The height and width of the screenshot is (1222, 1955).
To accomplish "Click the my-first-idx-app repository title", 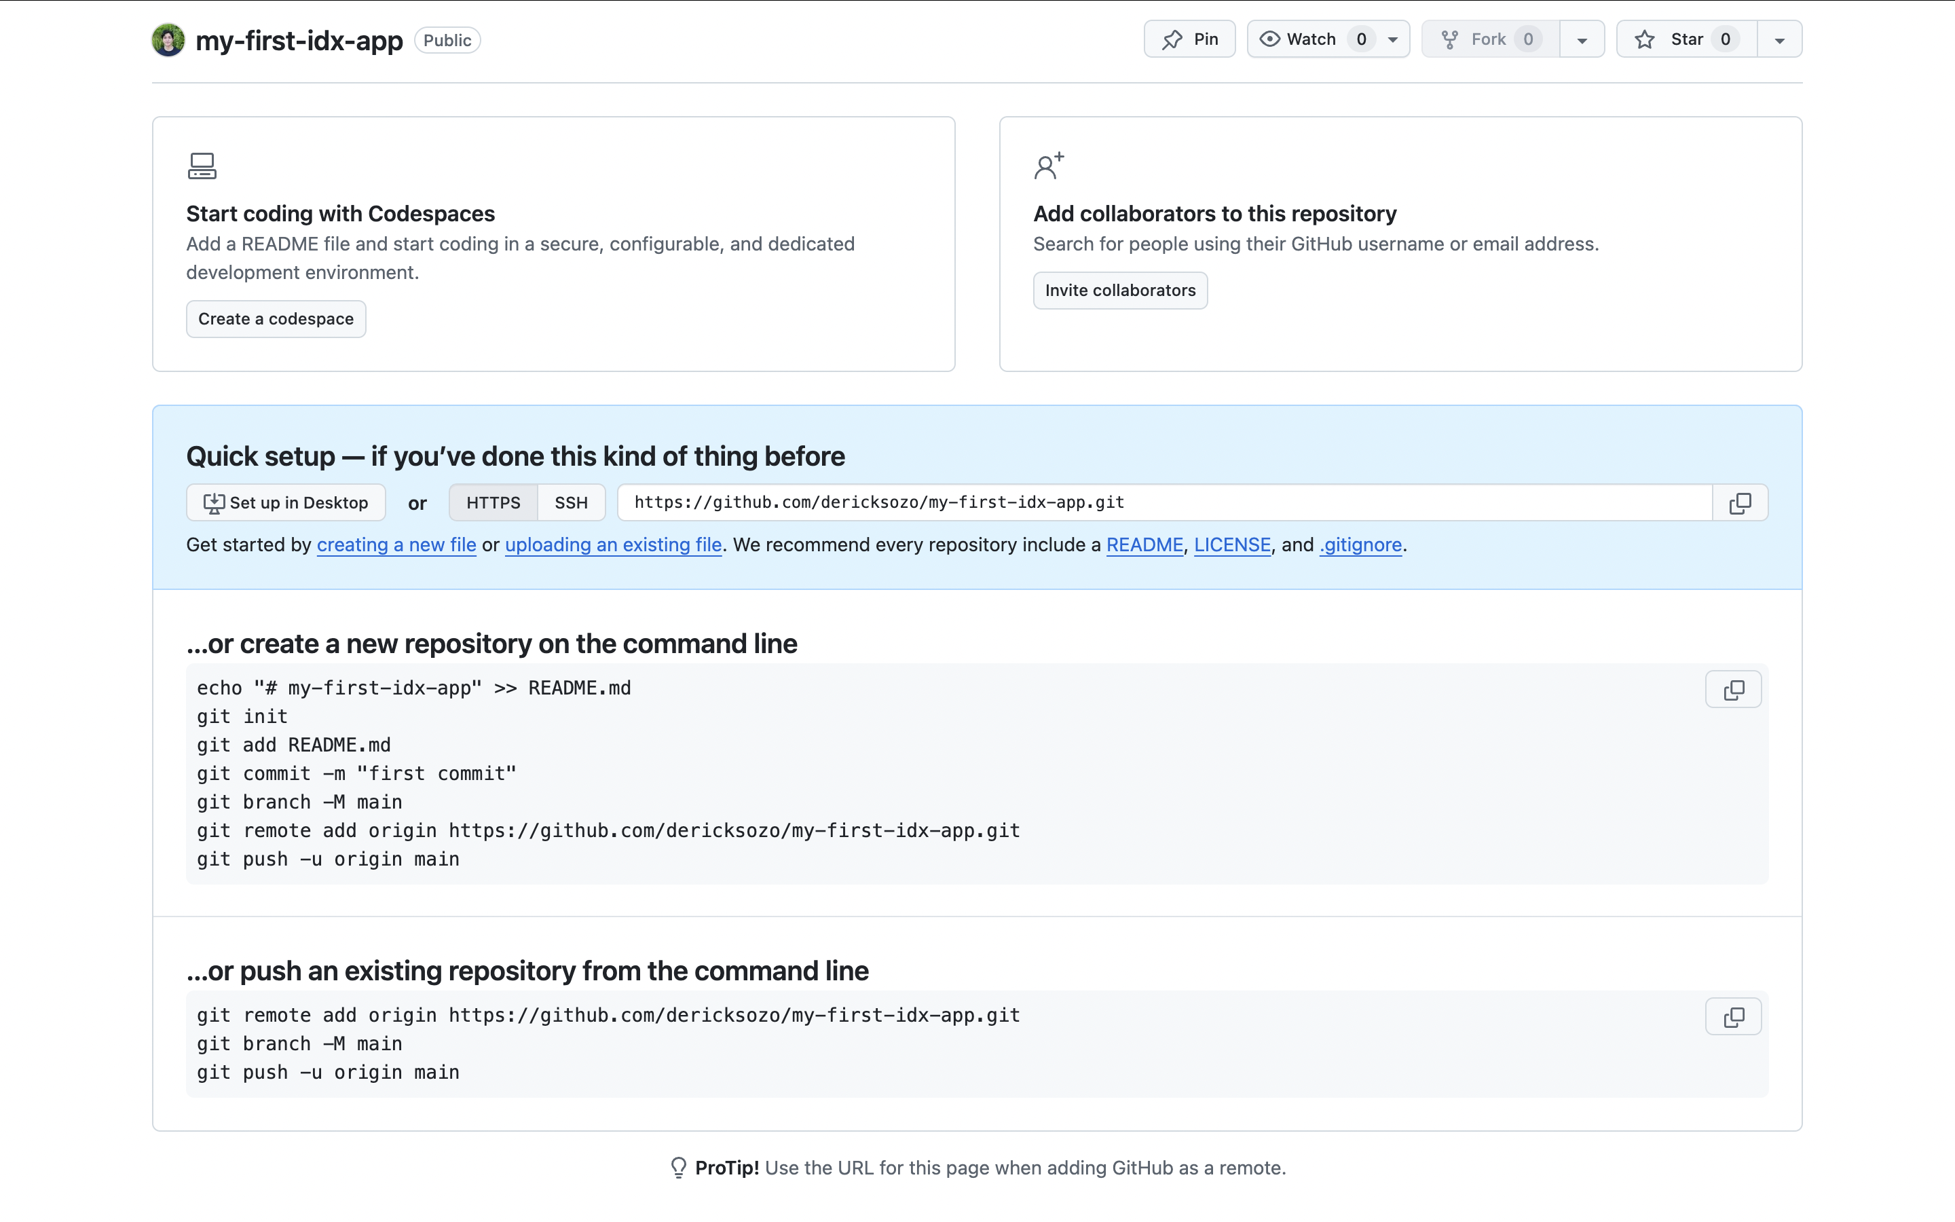I will 299,41.
